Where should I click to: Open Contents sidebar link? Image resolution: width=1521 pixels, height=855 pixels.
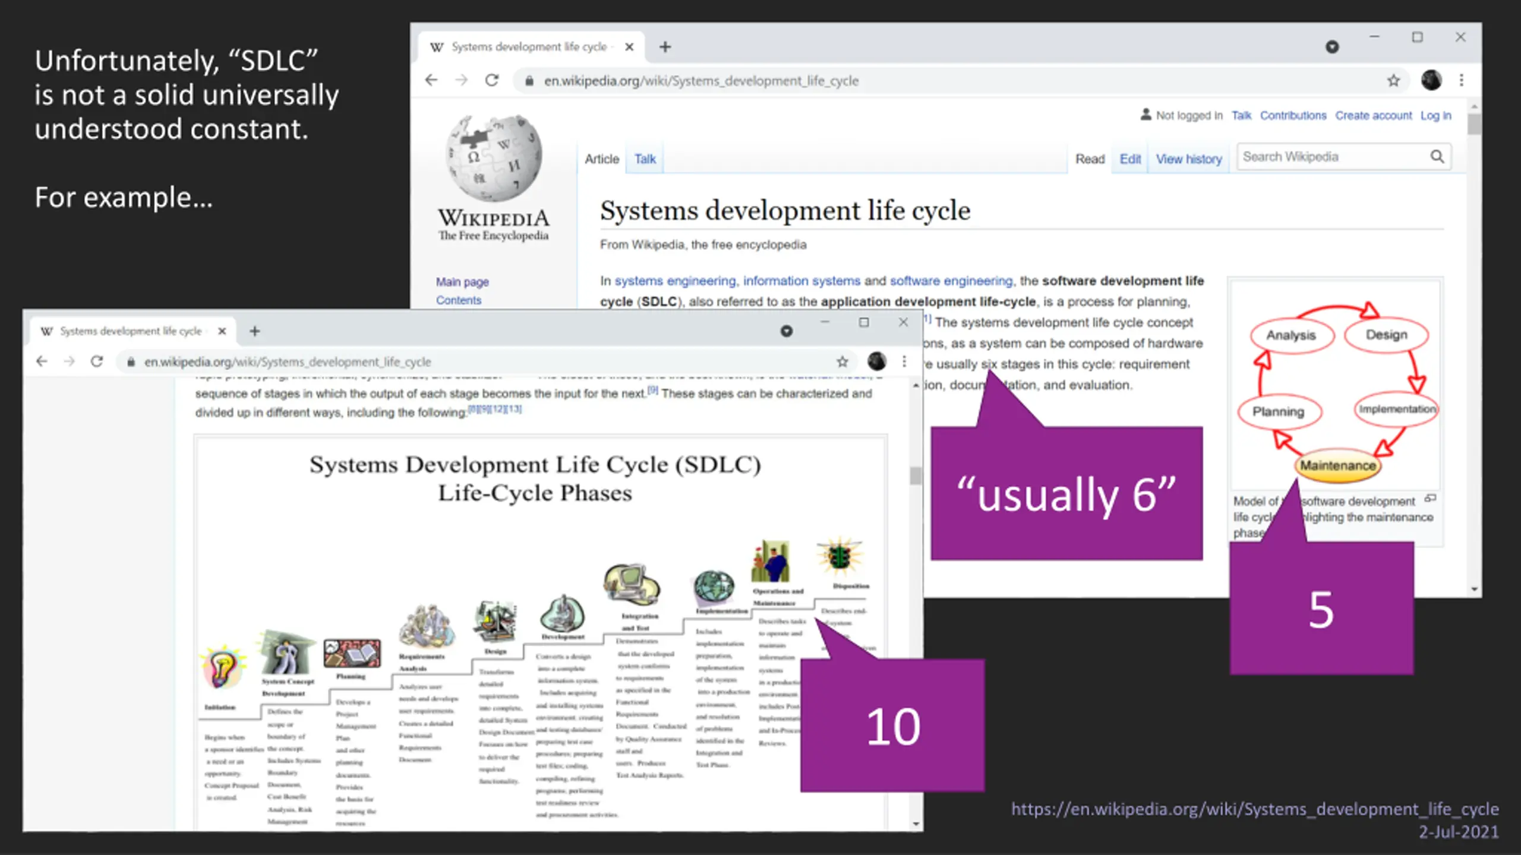tap(458, 300)
